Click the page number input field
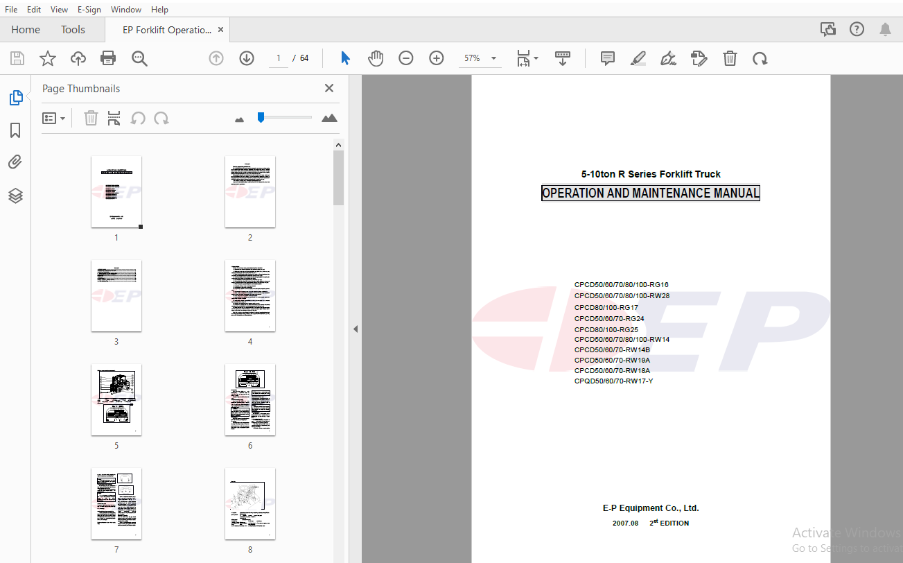The height and width of the screenshot is (563, 903). [279, 58]
